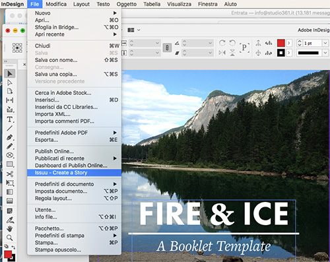The height and width of the screenshot is (262, 330).
Task: Swap fill and stroke in toolbox
Action: 13,247
